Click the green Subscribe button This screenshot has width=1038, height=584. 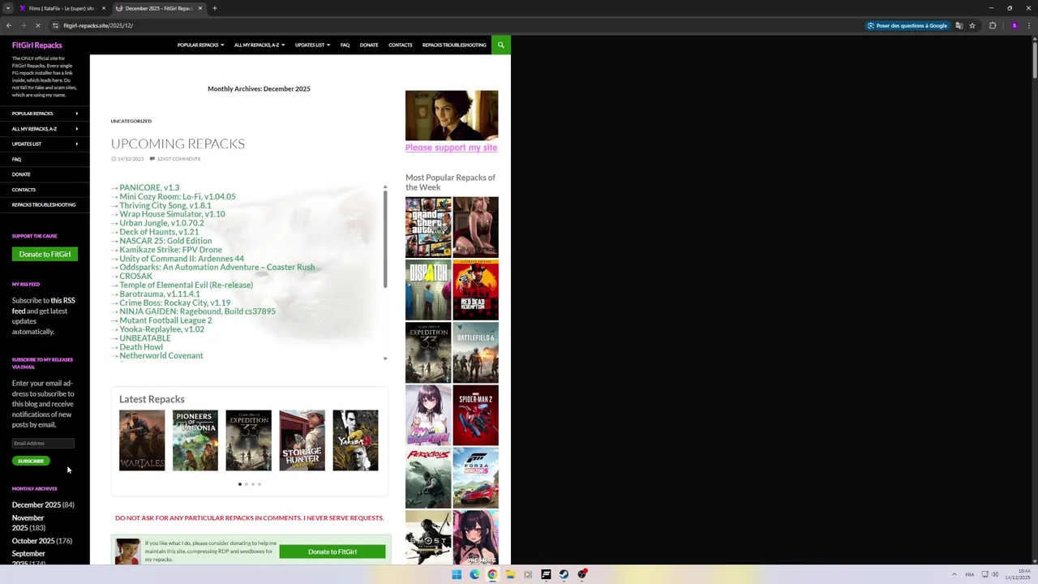click(x=31, y=461)
